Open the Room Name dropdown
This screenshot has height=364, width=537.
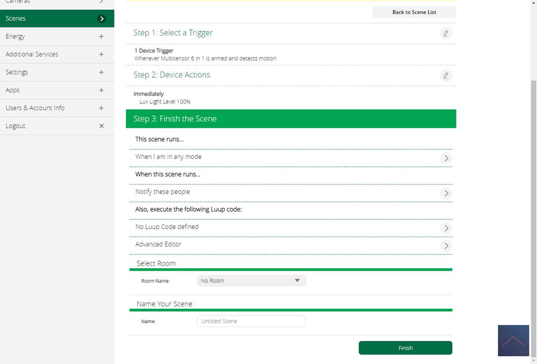[251, 281]
